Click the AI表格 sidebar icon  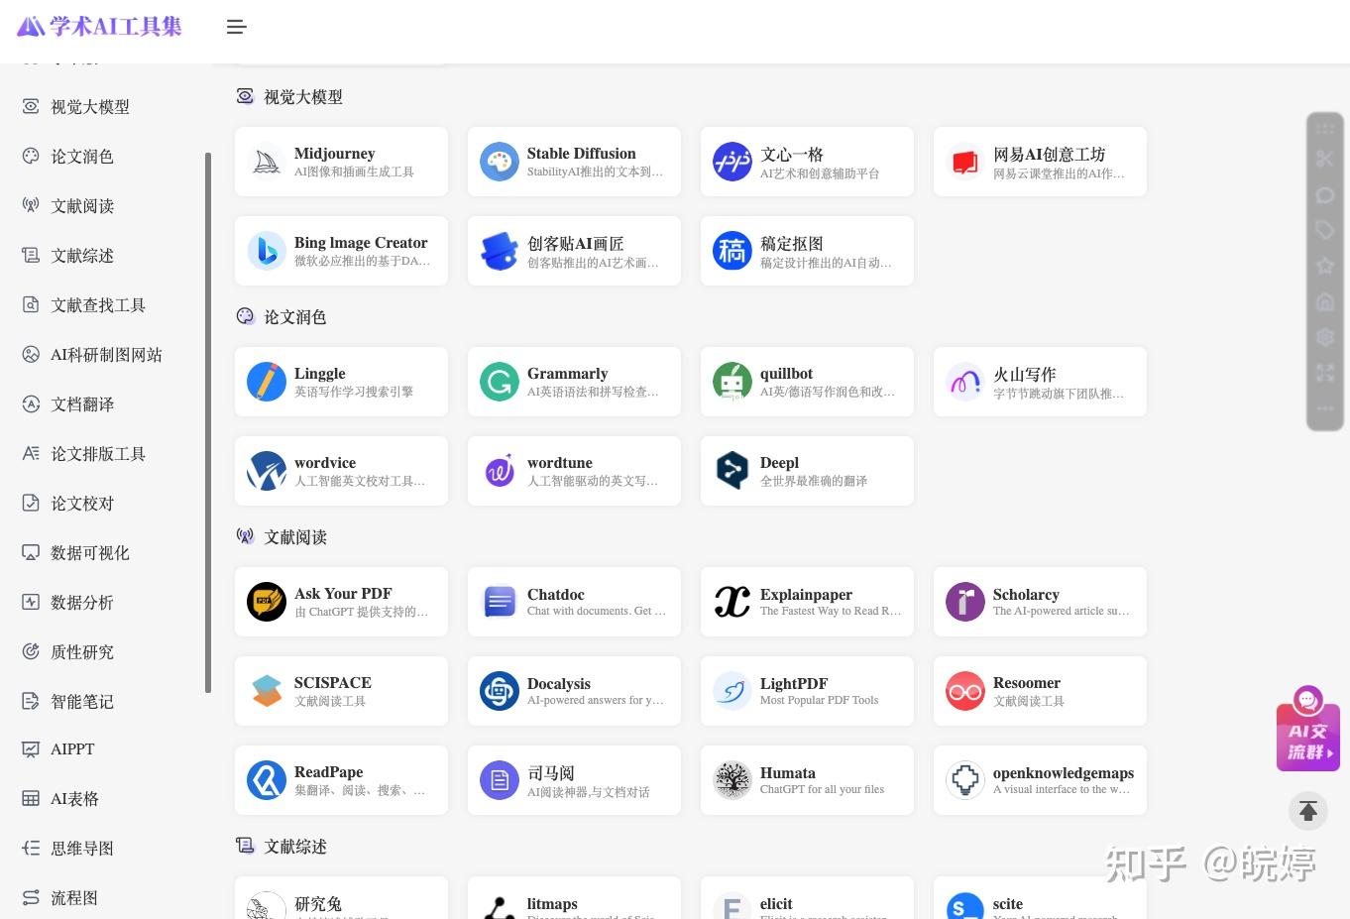pos(31,798)
